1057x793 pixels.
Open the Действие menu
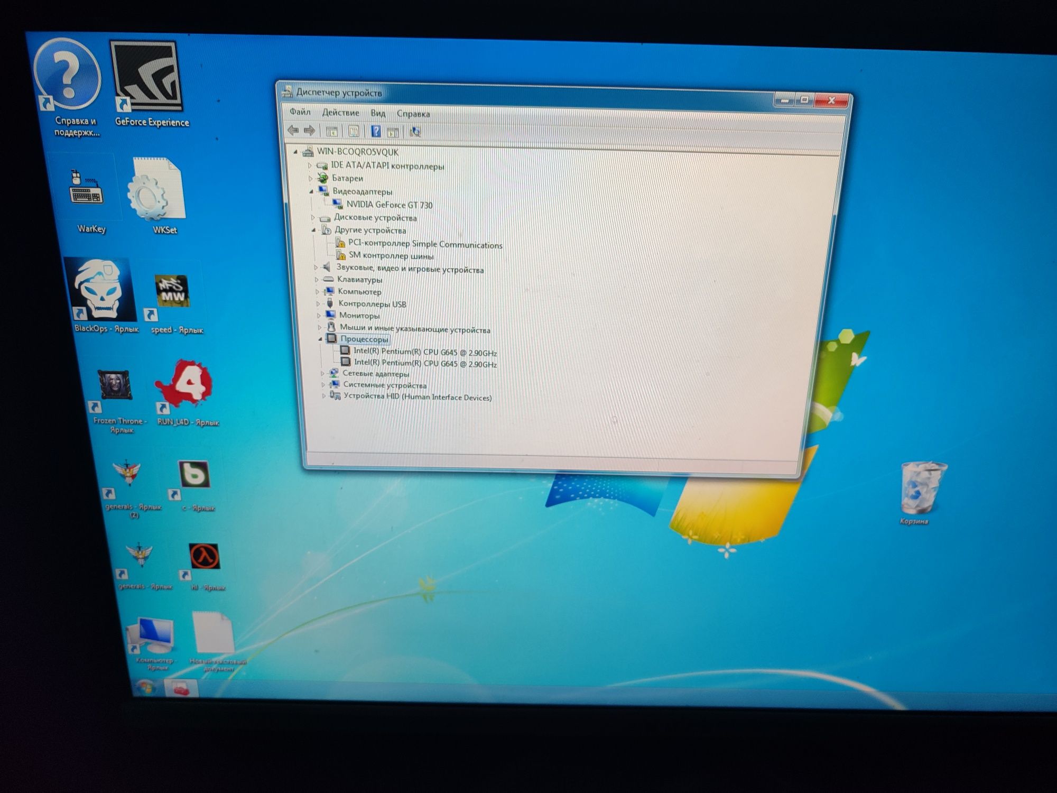tap(341, 113)
